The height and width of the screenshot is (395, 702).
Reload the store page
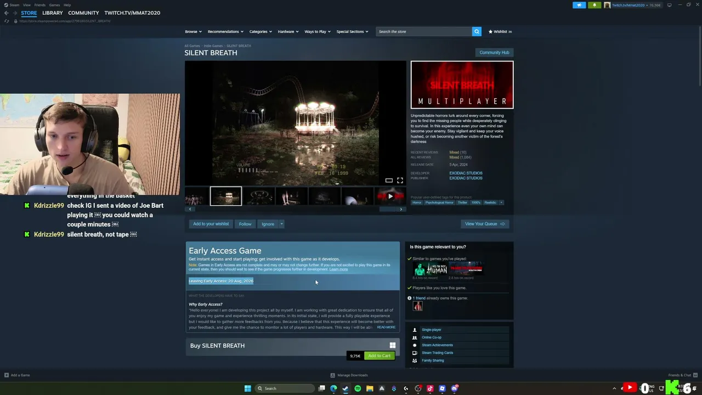coord(7,21)
